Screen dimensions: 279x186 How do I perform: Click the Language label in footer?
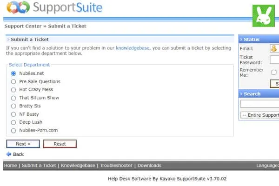267,166
